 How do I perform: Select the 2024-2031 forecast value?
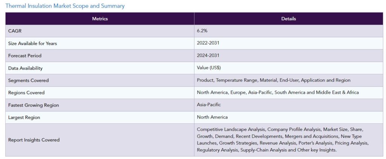208,55
